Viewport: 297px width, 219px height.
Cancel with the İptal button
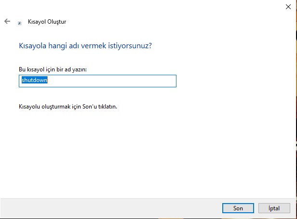click(274, 208)
